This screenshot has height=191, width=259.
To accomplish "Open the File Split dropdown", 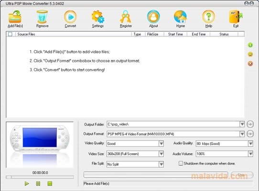I will [161, 164].
